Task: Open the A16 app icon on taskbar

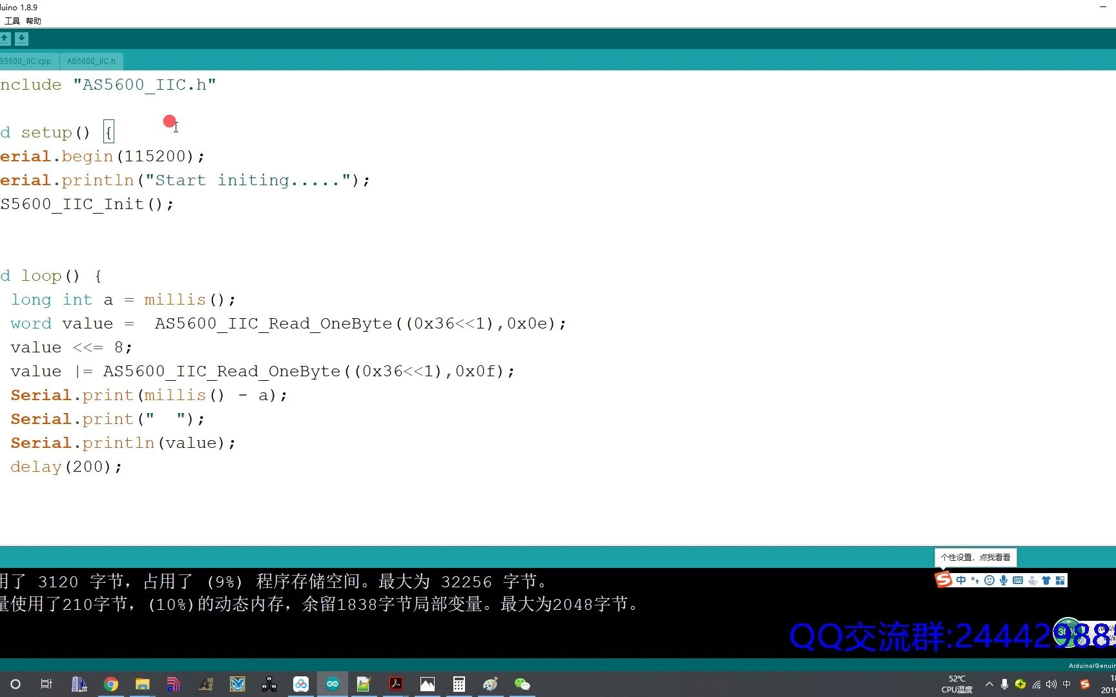Action: click(206, 684)
